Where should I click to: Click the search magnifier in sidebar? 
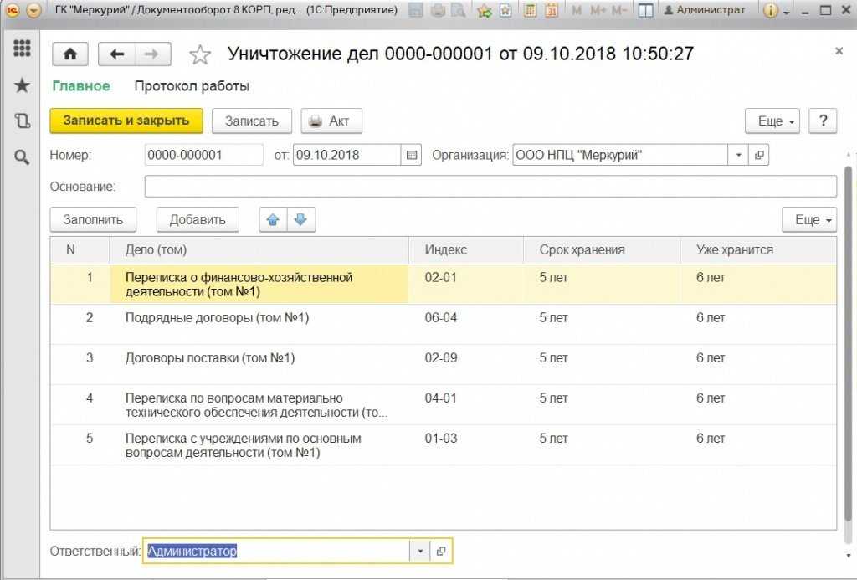pyautogui.click(x=22, y=157)
